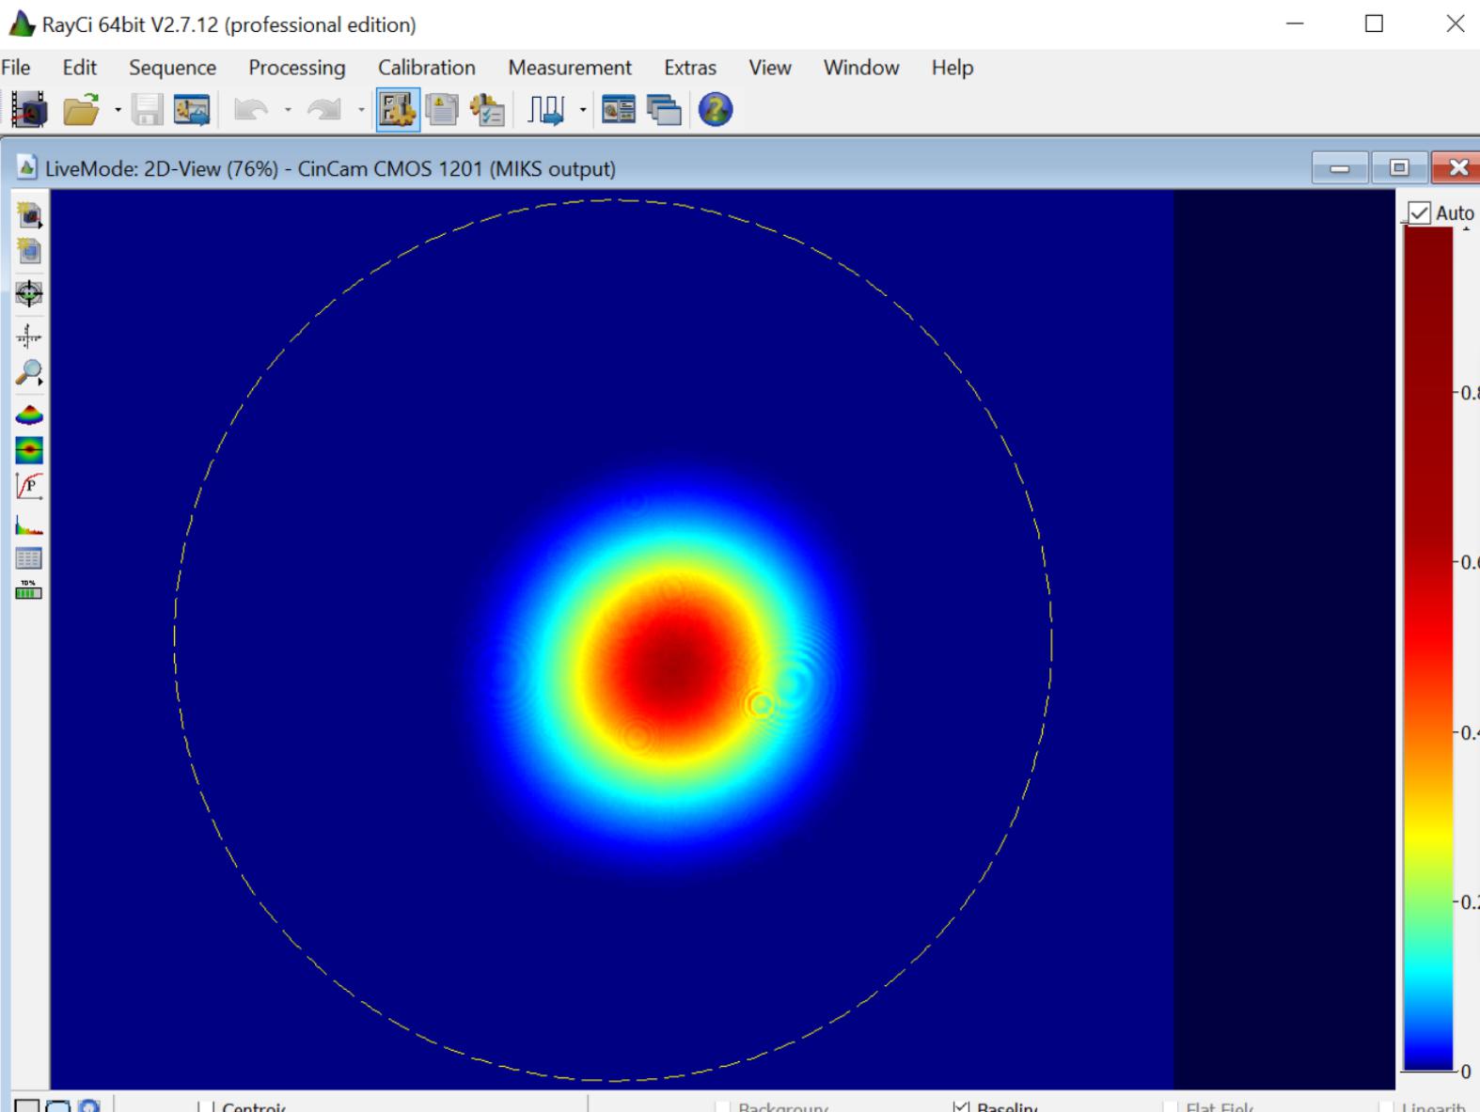
Task: Open the Calibration menu
Action: pos(426,68)
